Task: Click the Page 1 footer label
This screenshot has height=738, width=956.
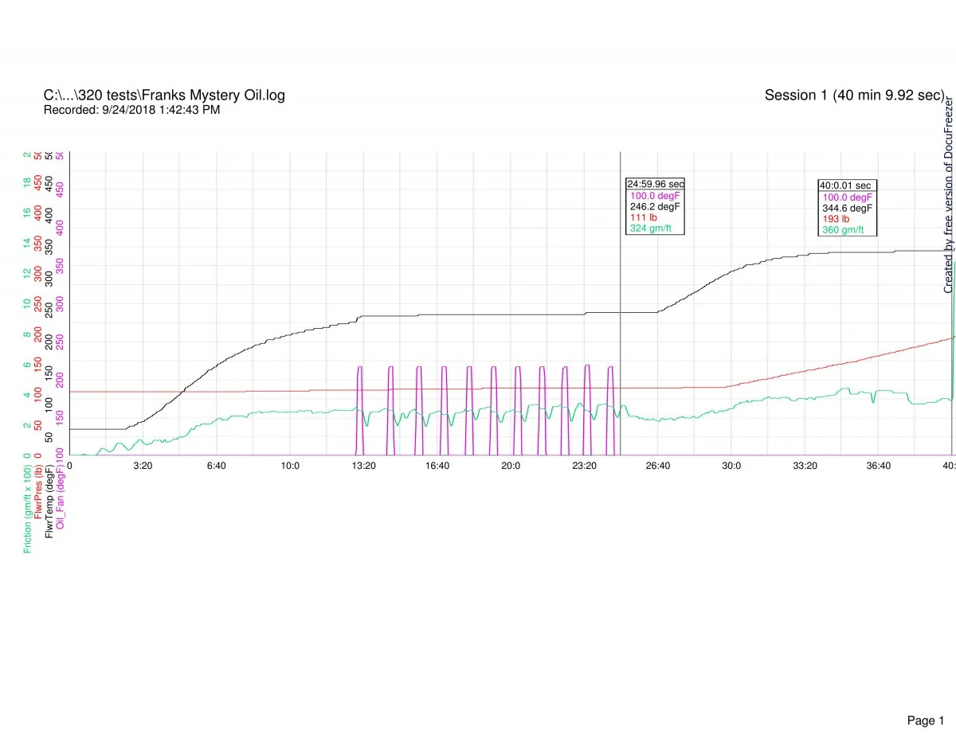Action: coord(925,698)
